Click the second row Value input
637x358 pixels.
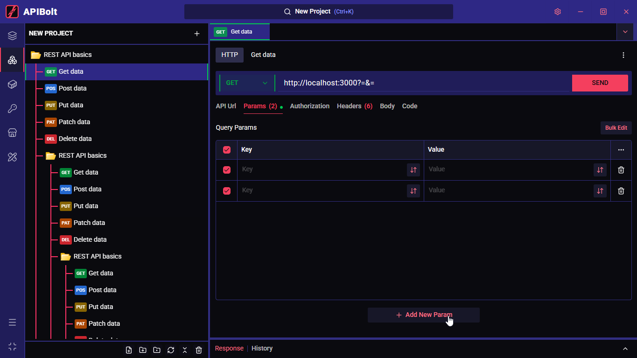(x=510, y=191)
